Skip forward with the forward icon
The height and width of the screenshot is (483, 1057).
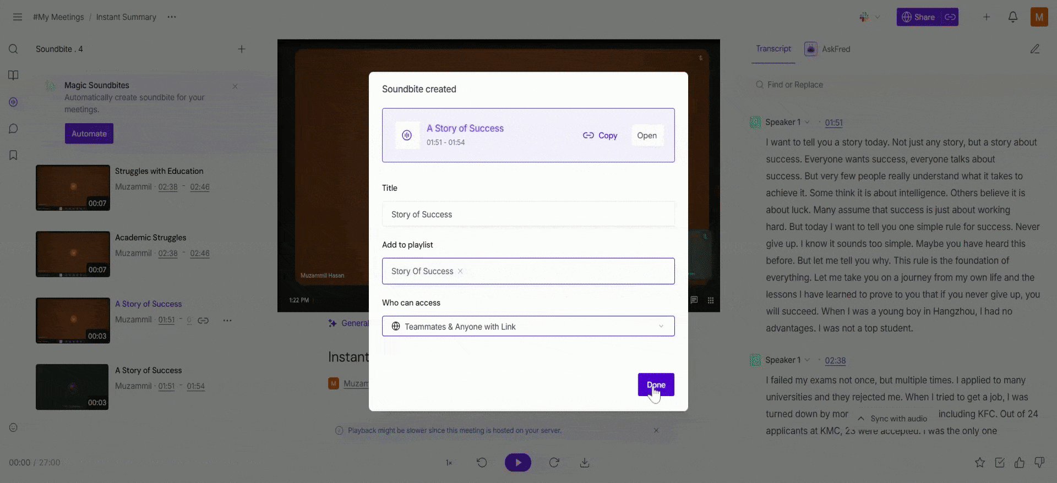pos(554,463)
